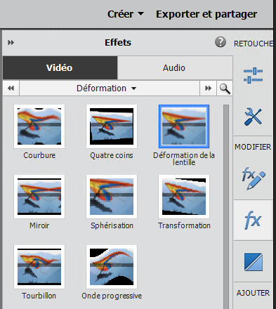276x309 pixels.
Task: Open Applied Effects fx pencil icon
Action: [x=254, y=178]
